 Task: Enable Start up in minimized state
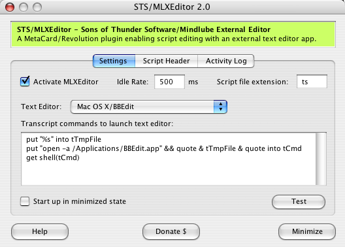25,201
